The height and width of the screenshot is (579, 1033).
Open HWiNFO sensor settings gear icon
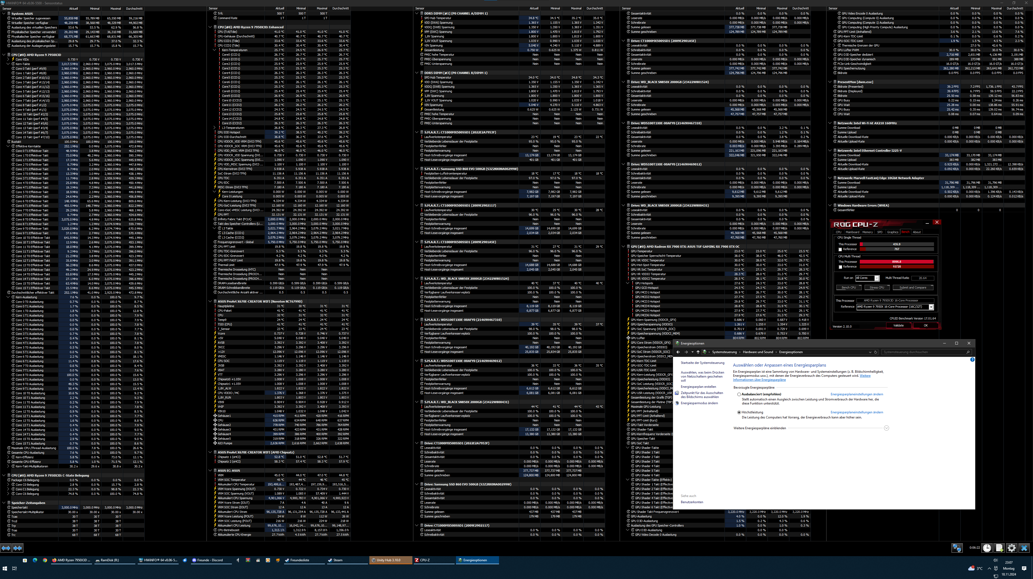[x=1012, y=548]
